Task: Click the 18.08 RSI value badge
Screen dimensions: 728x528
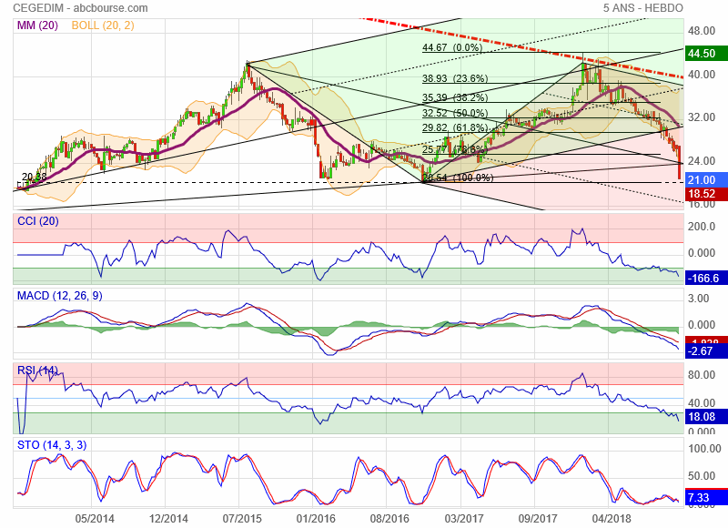Action: pos(706,417)
